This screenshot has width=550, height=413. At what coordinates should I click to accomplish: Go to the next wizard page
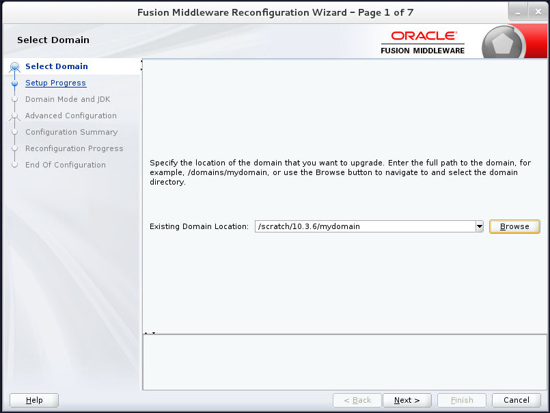click(407, 400)
